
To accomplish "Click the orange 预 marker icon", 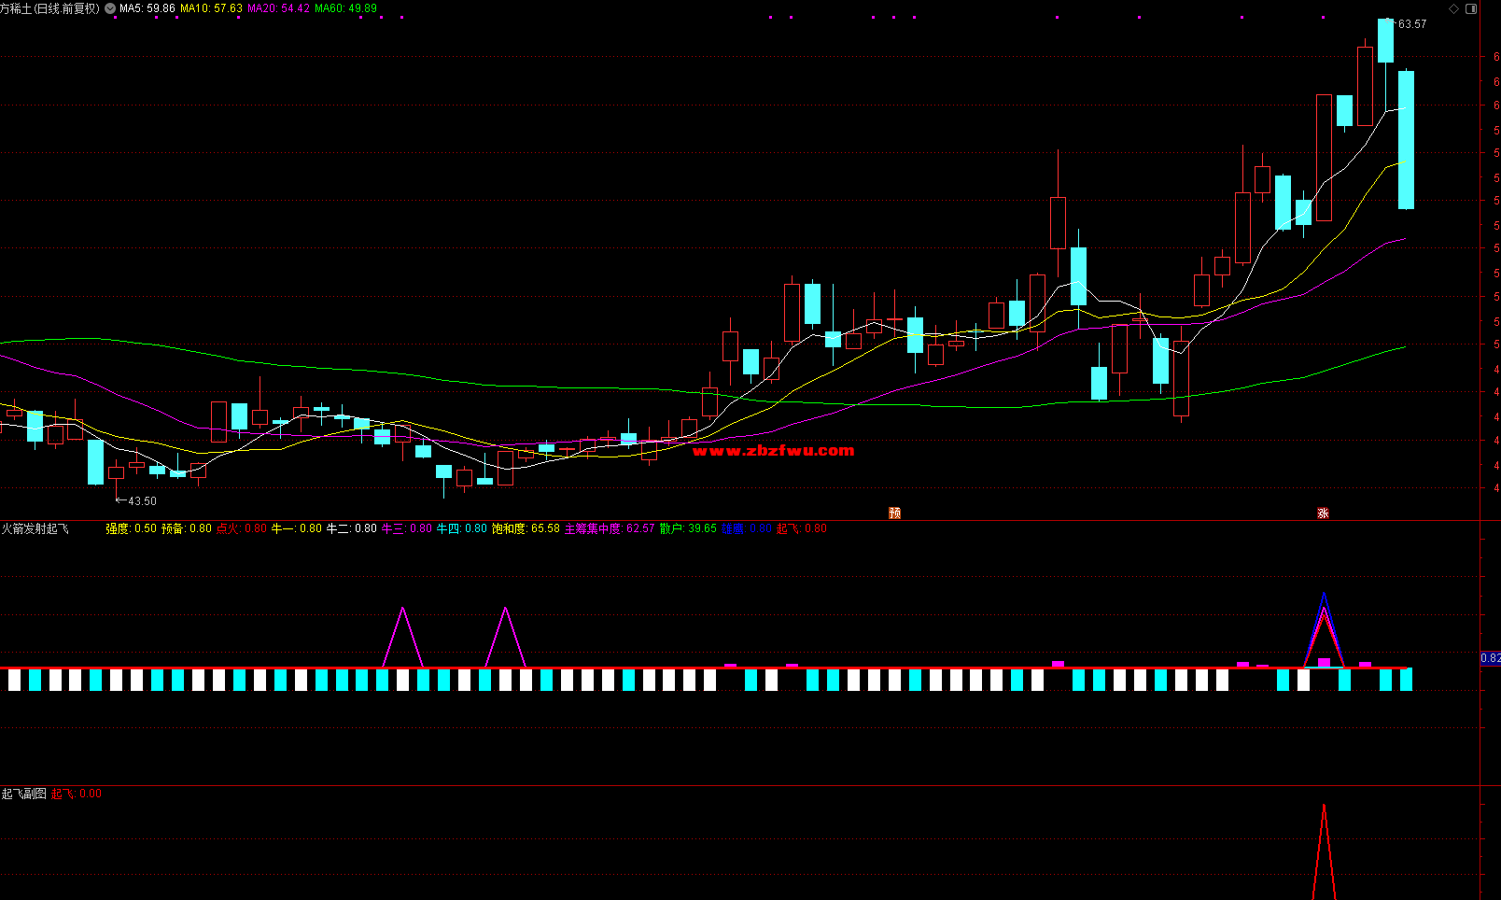I will point(894,513).
